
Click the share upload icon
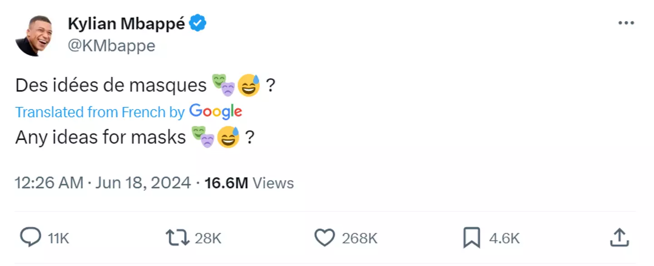click(619, 238)
